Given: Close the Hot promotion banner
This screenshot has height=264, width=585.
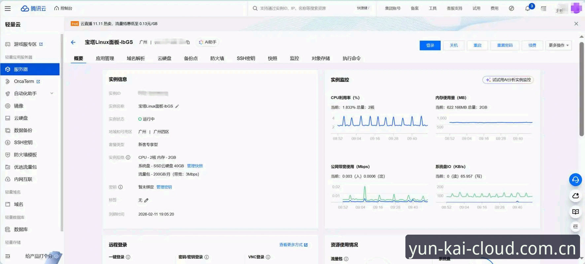Looking at the screenshot, I should click(x=576, y=24).
